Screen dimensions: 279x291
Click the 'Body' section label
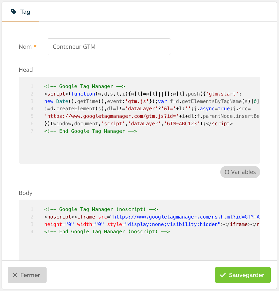[x=26, y=193]
